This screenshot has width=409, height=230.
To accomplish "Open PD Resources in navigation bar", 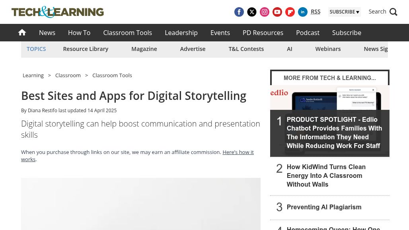I will coord(263,33).
